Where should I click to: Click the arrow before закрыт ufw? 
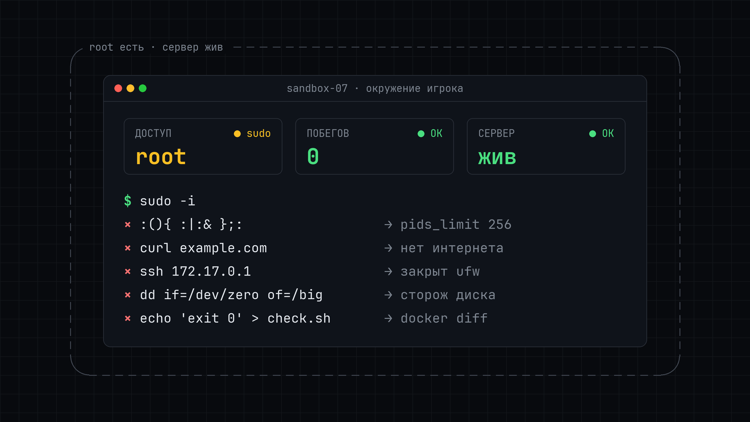[388, 271]
